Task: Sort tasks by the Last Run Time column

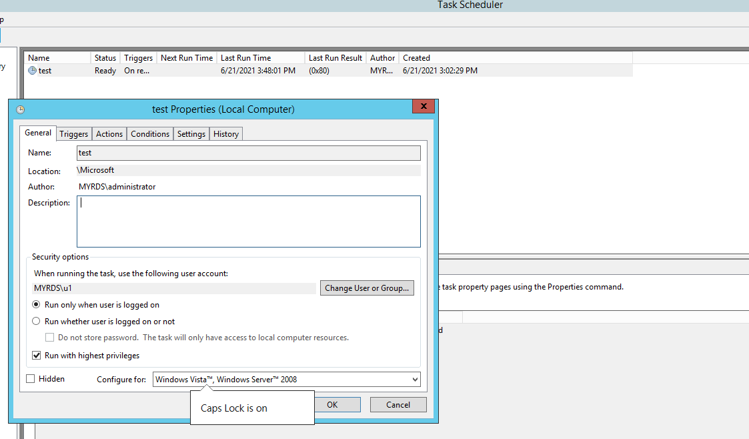Action: [260, 57]
